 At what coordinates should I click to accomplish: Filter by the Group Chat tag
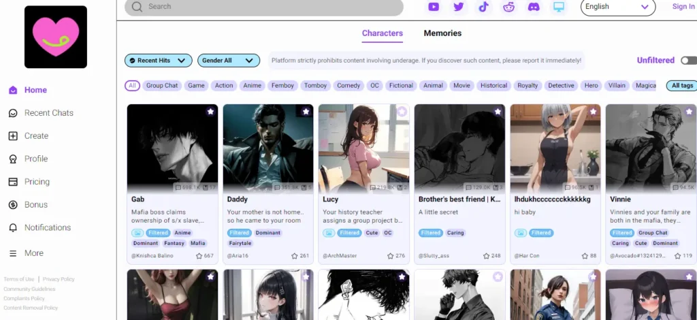(162, 86)
